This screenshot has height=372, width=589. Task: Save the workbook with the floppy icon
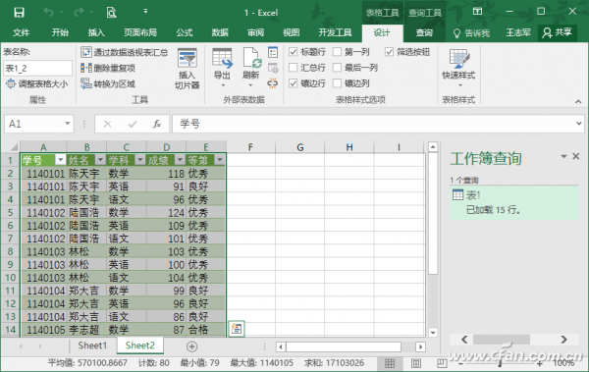[19, 13]
